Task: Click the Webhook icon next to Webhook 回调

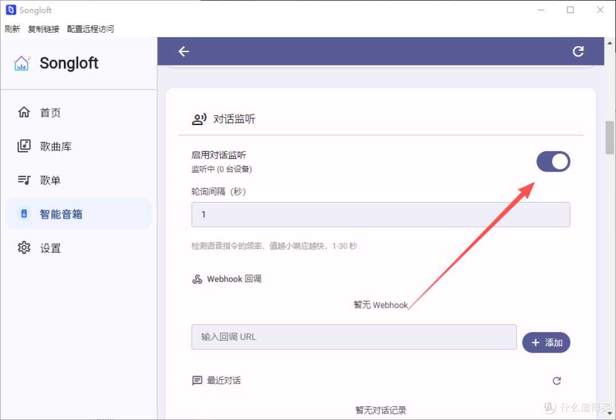Action: pos(197,279)
